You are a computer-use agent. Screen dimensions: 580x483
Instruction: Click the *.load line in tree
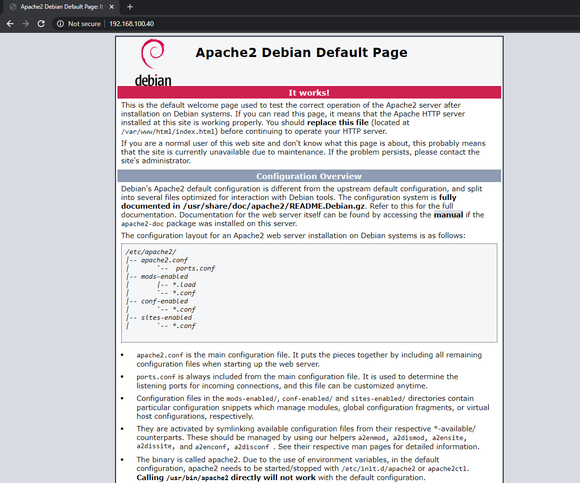(x=184, y=284)
